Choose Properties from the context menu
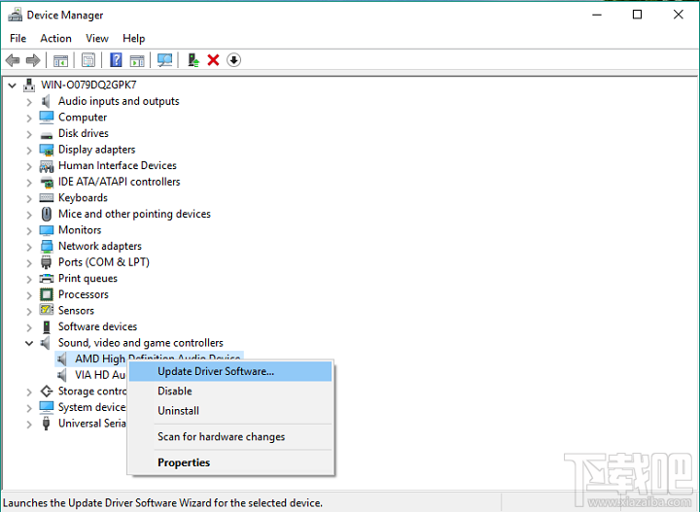Image resolution: width=700 pixels, height=512 pixels. click(230, 462)
